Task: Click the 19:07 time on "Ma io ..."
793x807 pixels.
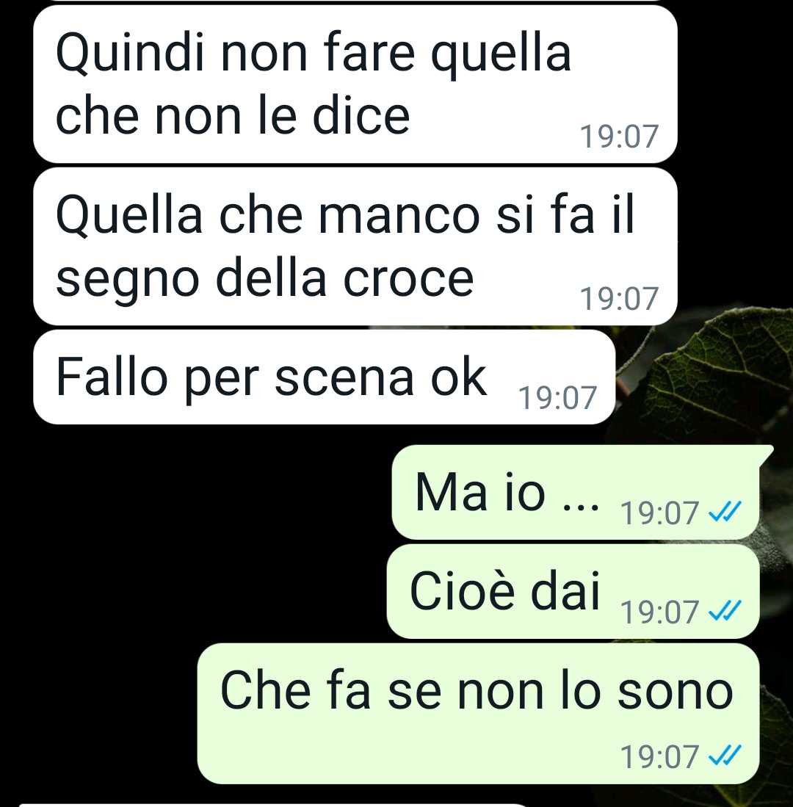Action: tap(659, 513)
